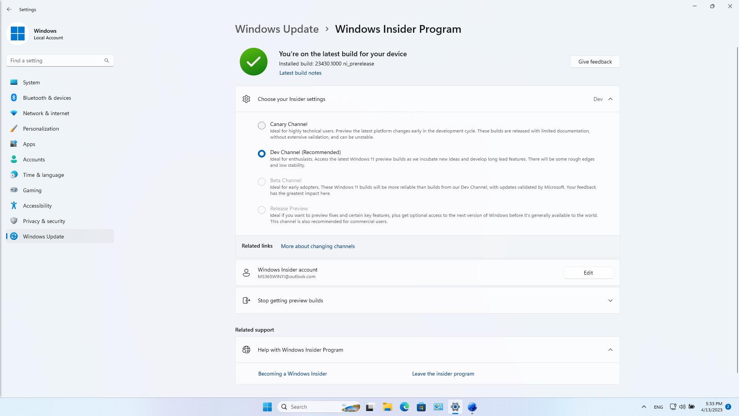This screenshot has width=739, height=416.
Task: Open volume control in system tray
Action: pos(682,406)
